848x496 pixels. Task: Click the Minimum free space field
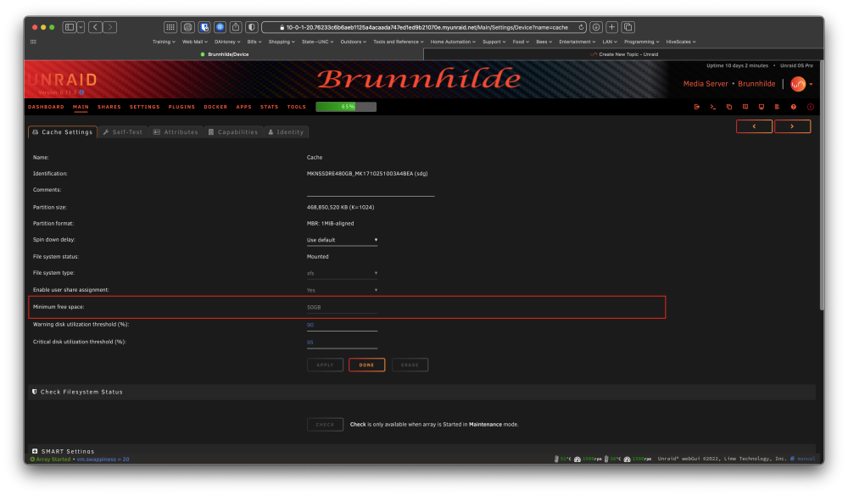pos(342,307)
